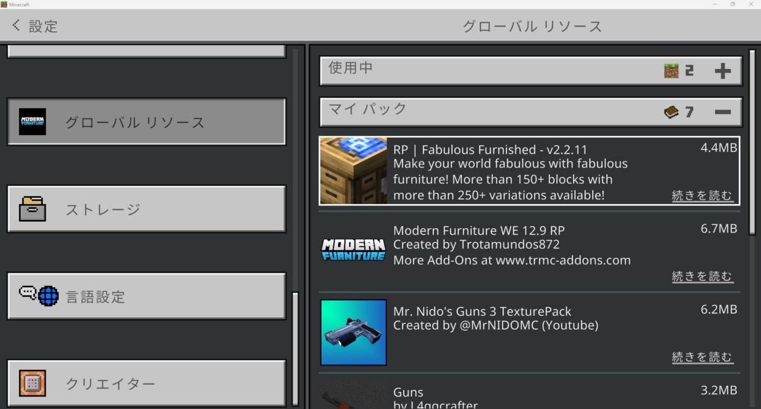Click the Fabulous Furnished crafting table thumbnail
This screenshot has height=409, width=761.
(353, 171)
